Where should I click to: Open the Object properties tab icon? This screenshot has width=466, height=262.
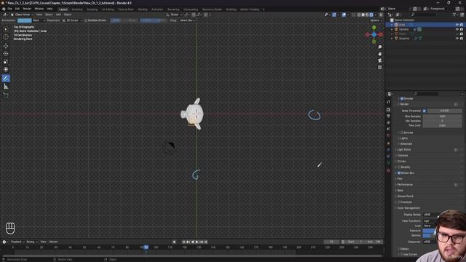click(388, 143)
